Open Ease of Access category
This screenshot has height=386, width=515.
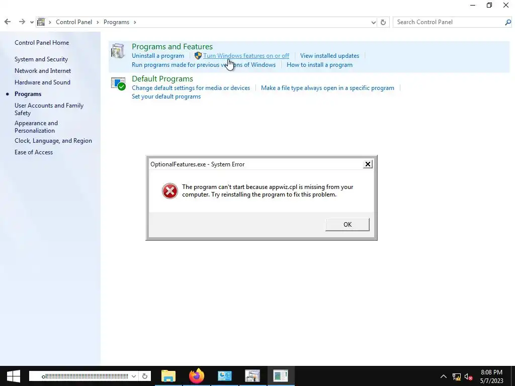point(34,152)
